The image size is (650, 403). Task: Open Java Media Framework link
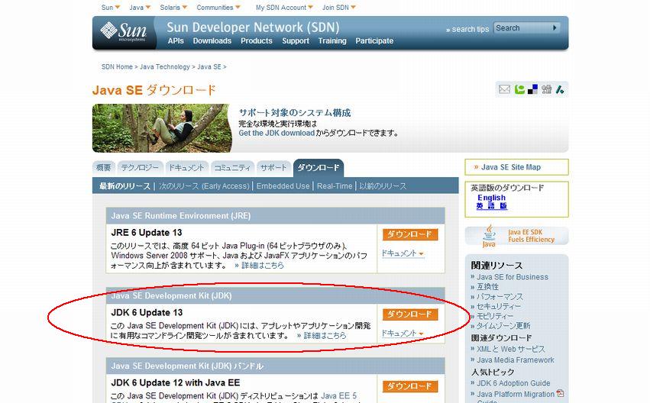516,360
